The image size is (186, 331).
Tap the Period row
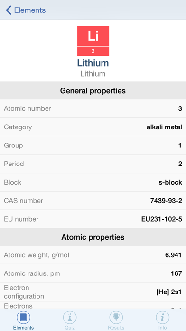(x=93, y=164)
